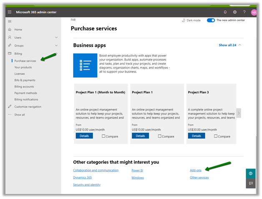262x199 pixels.
Task: Open the app launcher waffle icon
Action: (10, 12)
